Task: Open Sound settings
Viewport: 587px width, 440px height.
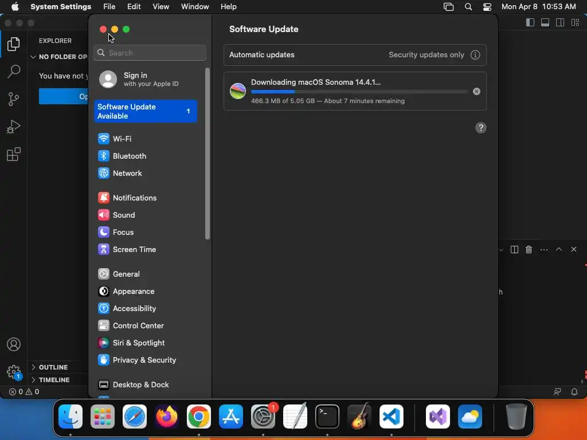Action: point(145,215)
